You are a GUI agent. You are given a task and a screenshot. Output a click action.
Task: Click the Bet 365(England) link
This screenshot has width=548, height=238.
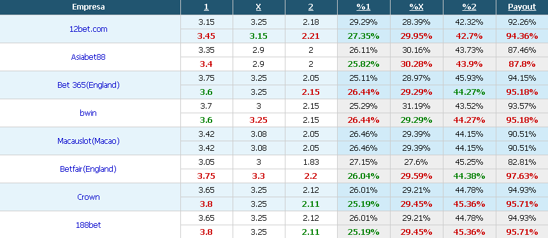(89, 85)
